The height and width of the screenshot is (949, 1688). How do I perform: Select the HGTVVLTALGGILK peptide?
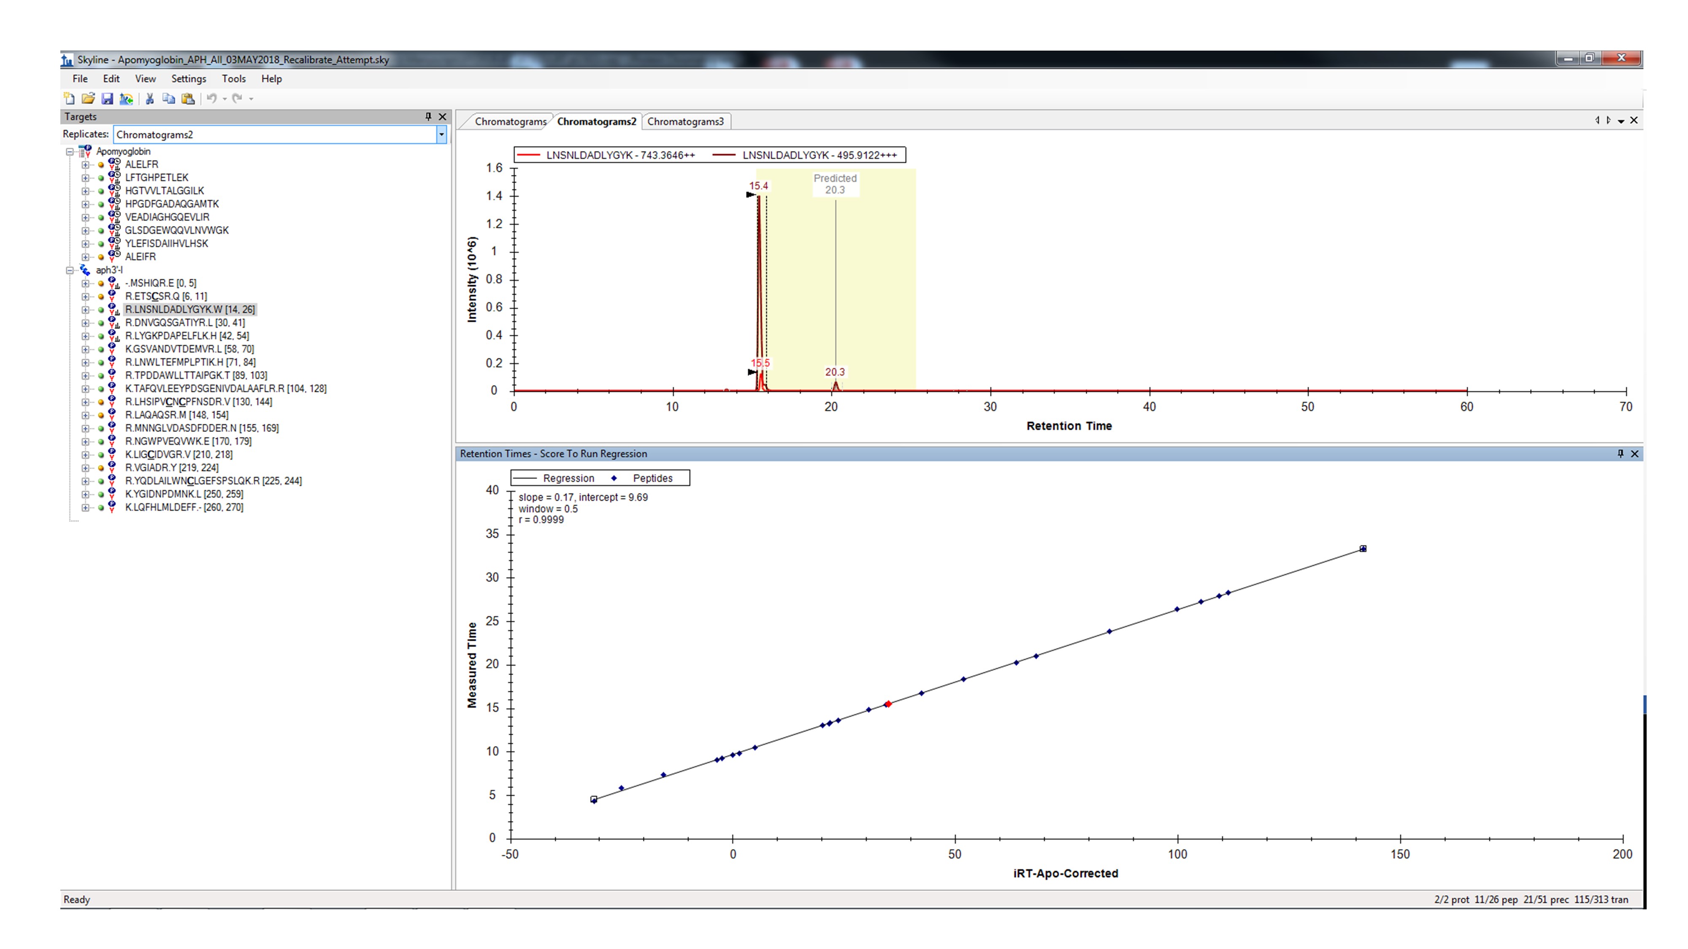pos(164,191)
